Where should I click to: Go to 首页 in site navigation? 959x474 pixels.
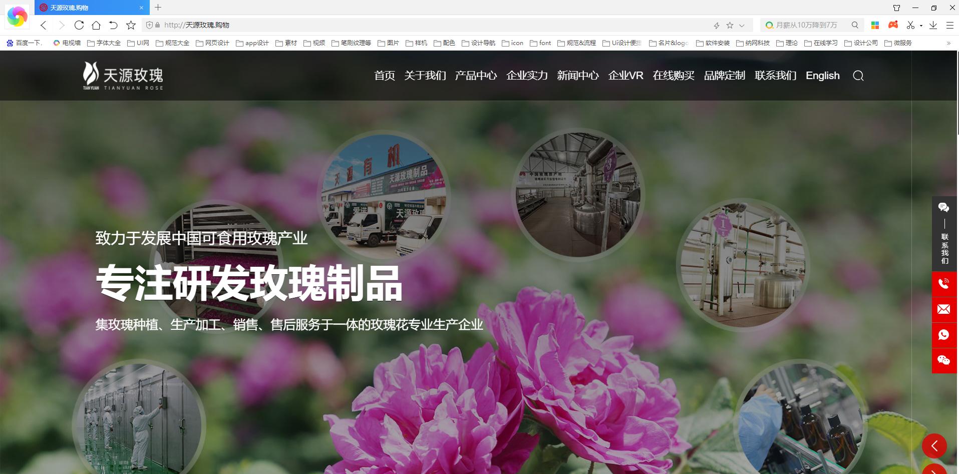pos(385,76)
